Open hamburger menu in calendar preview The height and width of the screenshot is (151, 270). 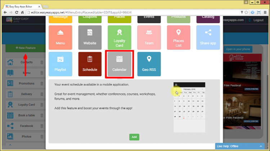176,85
